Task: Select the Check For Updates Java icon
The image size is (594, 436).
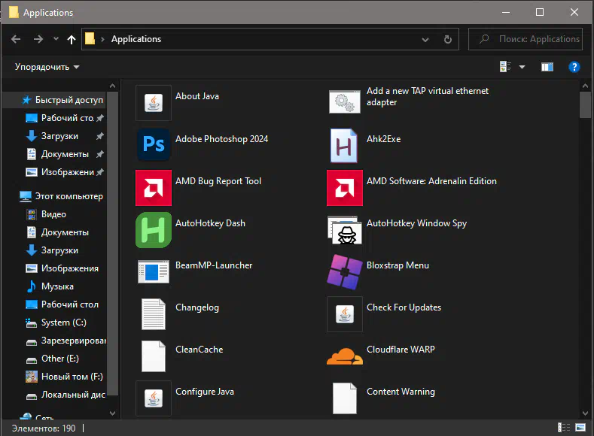Action: coord(345,314)
